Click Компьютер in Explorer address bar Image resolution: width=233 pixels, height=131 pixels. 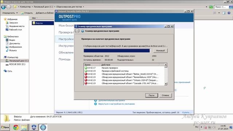[25, 7]
